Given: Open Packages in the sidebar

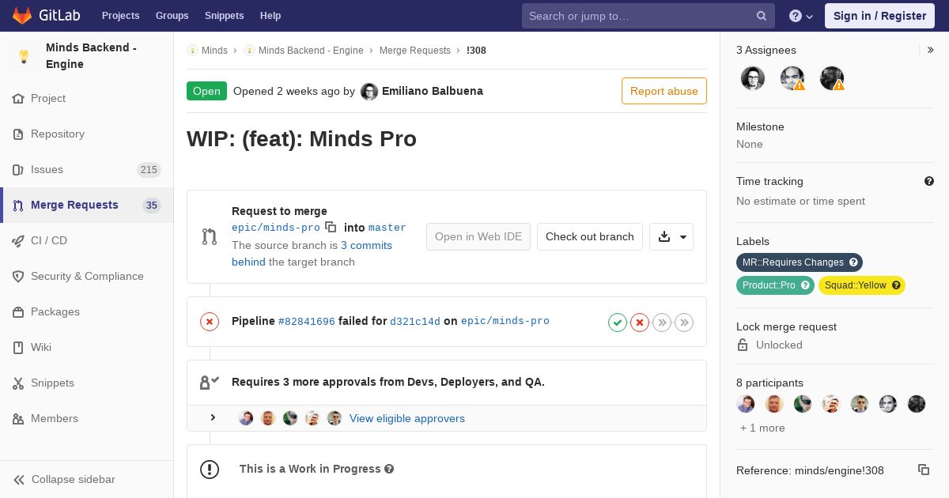Looking at the screenshot, I should [x=87, y=311].
